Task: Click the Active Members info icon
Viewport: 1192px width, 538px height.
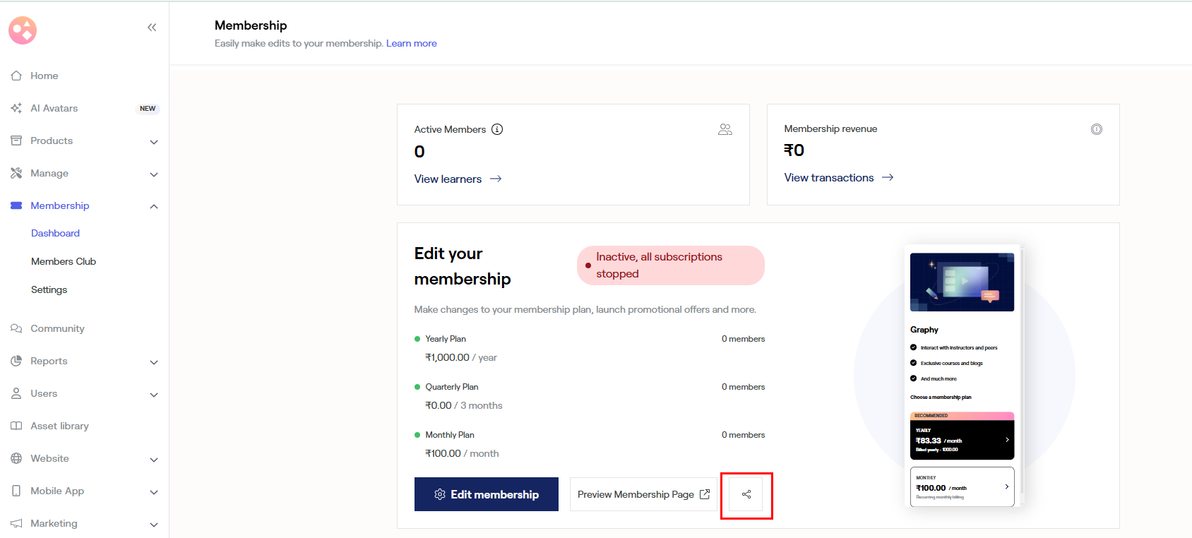Action: [497, 129]
